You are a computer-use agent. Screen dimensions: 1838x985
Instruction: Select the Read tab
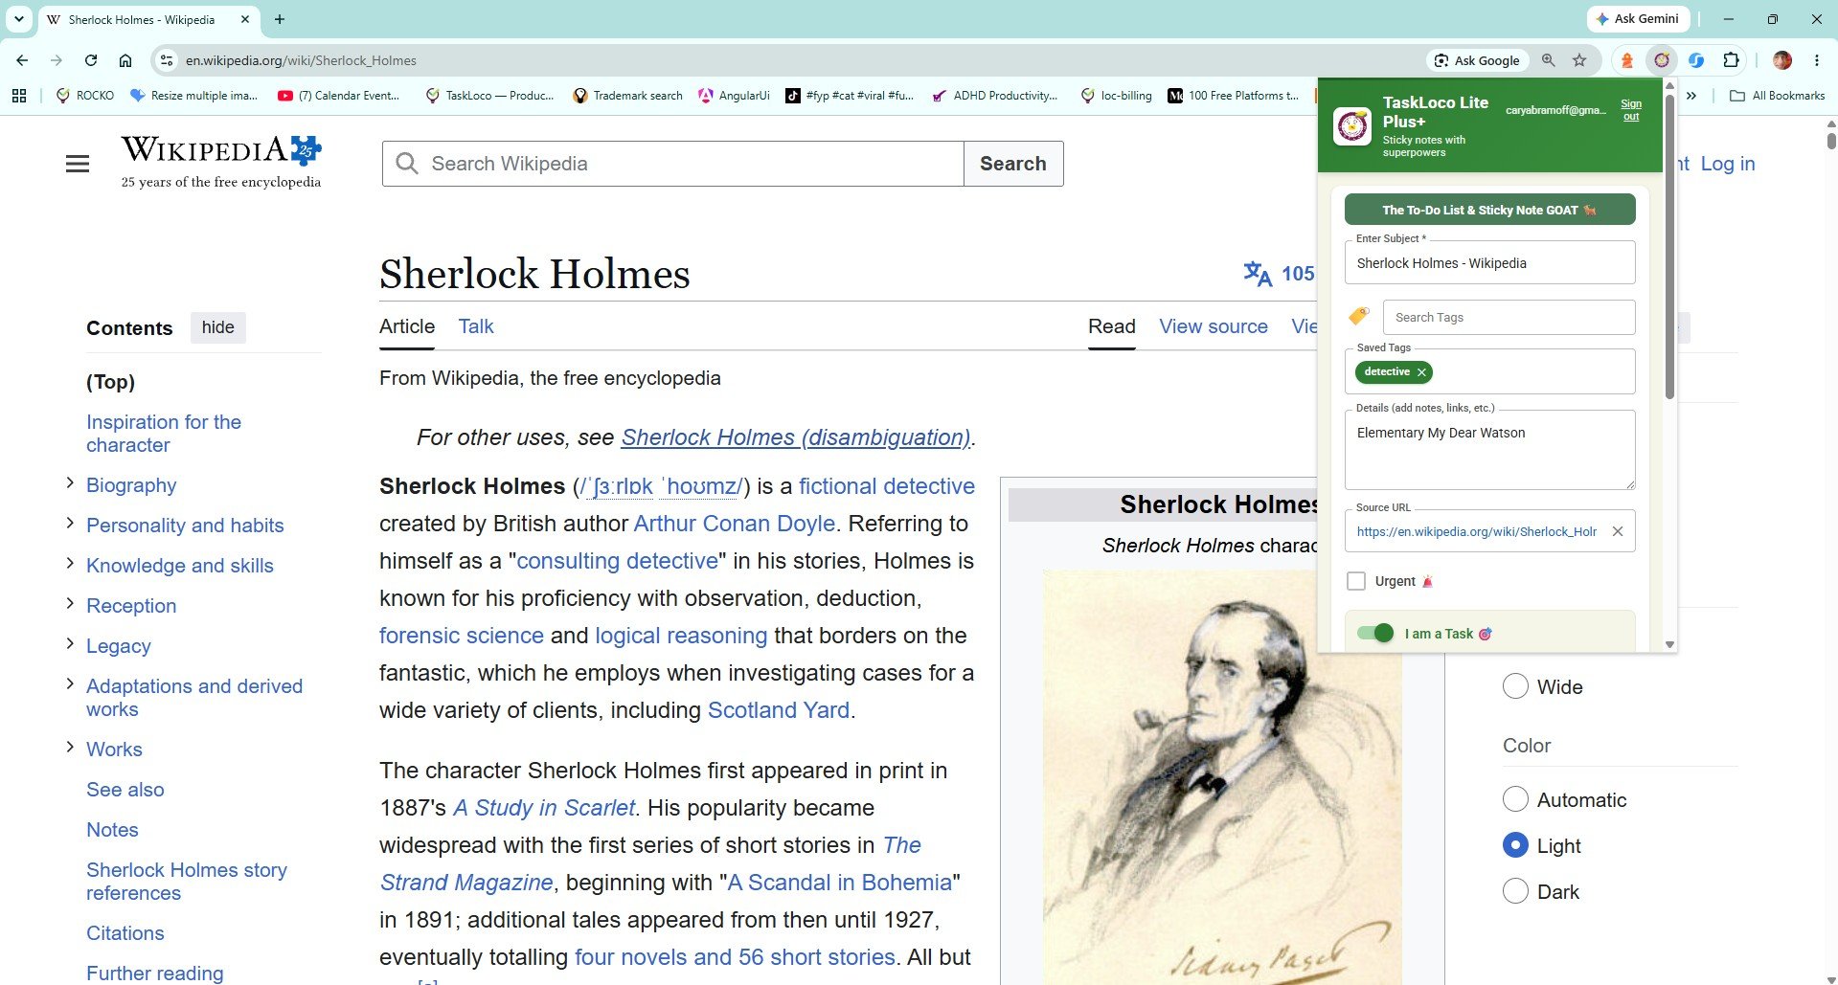pos(1111,326)
